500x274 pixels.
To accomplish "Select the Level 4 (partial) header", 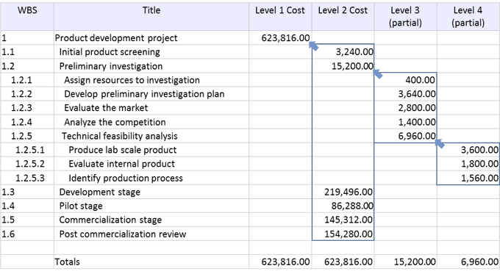I will click(x=468, y=17).
